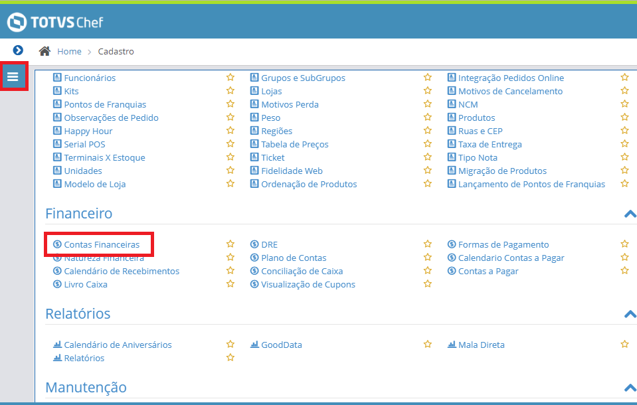Favorite Funcionários with its star
This screenshot has height=405, width=637.
[230, 77]
